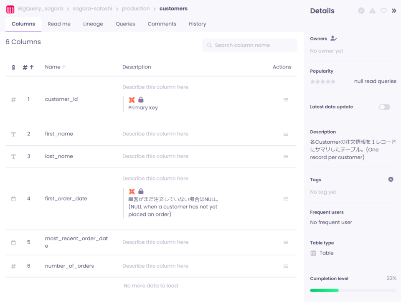401x302 pixels.
Task: Open the Comments tab
Action: (x=162, y=24)
